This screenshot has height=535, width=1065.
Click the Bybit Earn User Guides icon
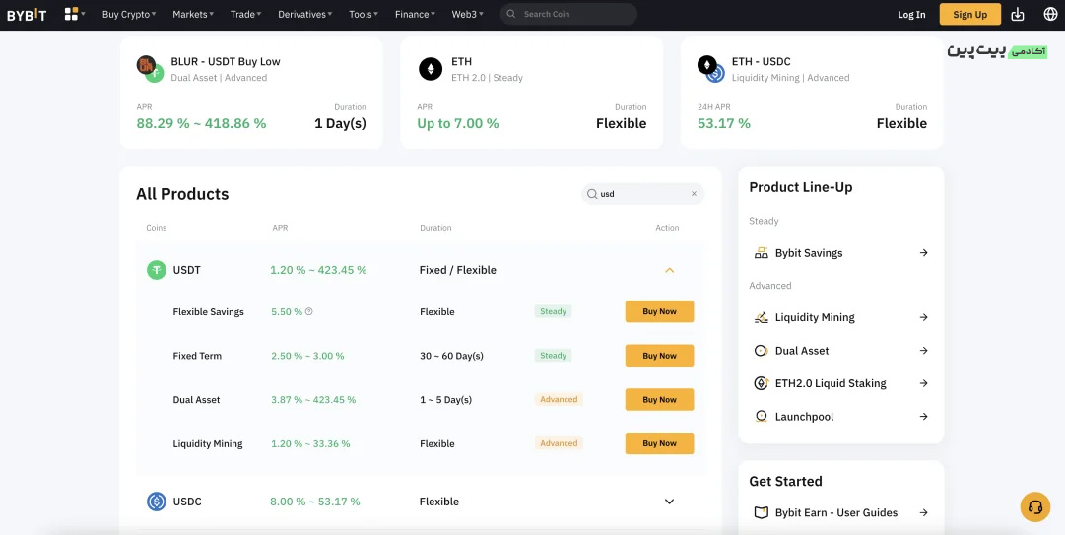[761, 512]
